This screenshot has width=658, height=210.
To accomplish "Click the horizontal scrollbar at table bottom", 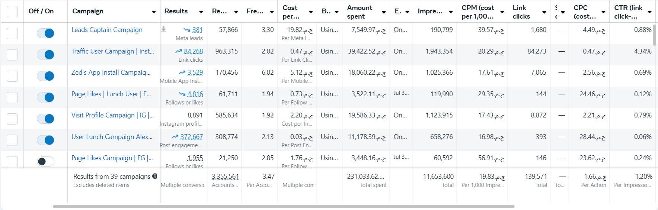I will coord(284,206).
